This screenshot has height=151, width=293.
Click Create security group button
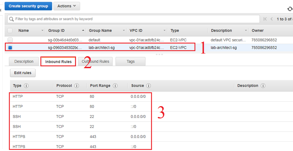(x=28, y=6)
